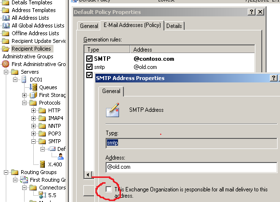
Task: Click the All Global Address Lists icon
Action: 6,26
